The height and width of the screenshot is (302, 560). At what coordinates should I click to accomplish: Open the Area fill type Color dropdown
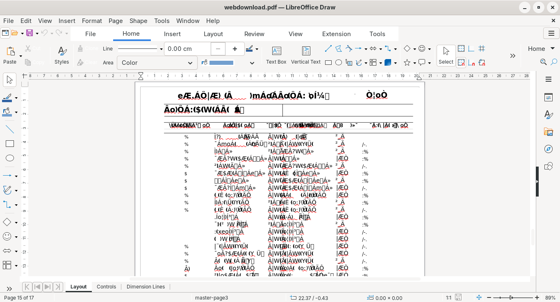click(x=157, y=63)
